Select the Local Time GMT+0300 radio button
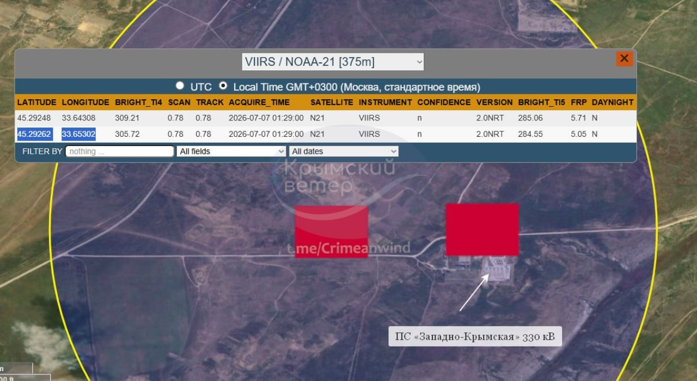 click(223, 86)
